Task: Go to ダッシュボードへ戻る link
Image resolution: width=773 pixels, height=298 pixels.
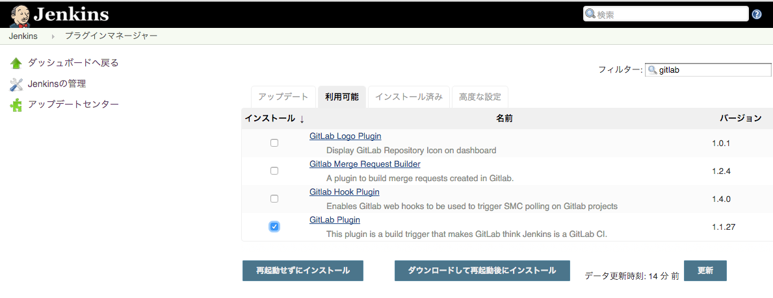Action: click(x=73, y=63)
